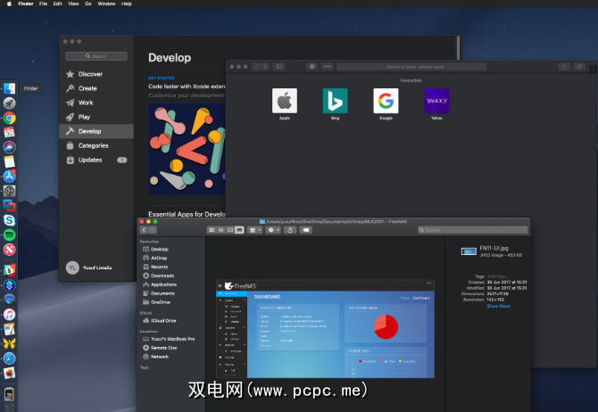Switch Finder to gallery view

pyautogui.click(x=239, y=229)
